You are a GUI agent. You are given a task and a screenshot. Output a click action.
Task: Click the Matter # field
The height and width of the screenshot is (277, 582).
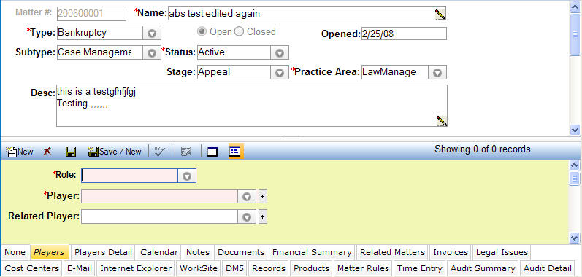point(91,14)
